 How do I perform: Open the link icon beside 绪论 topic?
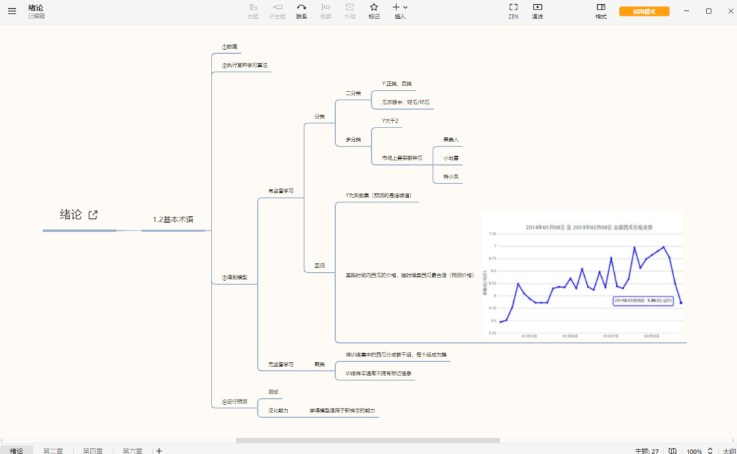point(93,215)
